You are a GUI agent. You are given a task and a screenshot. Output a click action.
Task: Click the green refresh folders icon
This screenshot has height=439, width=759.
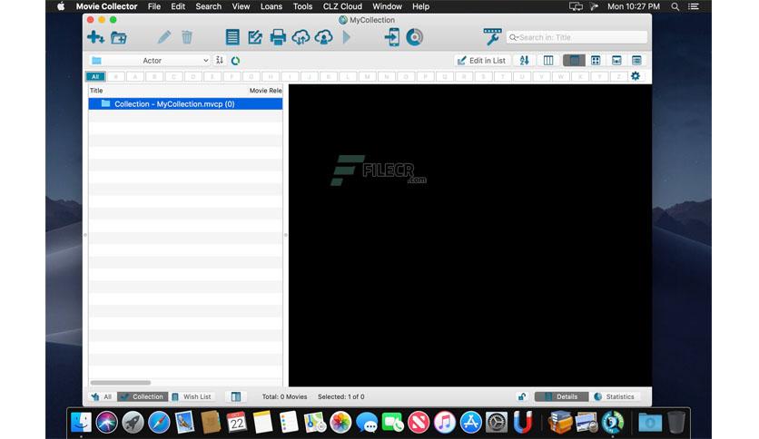(x=236, y=61)
